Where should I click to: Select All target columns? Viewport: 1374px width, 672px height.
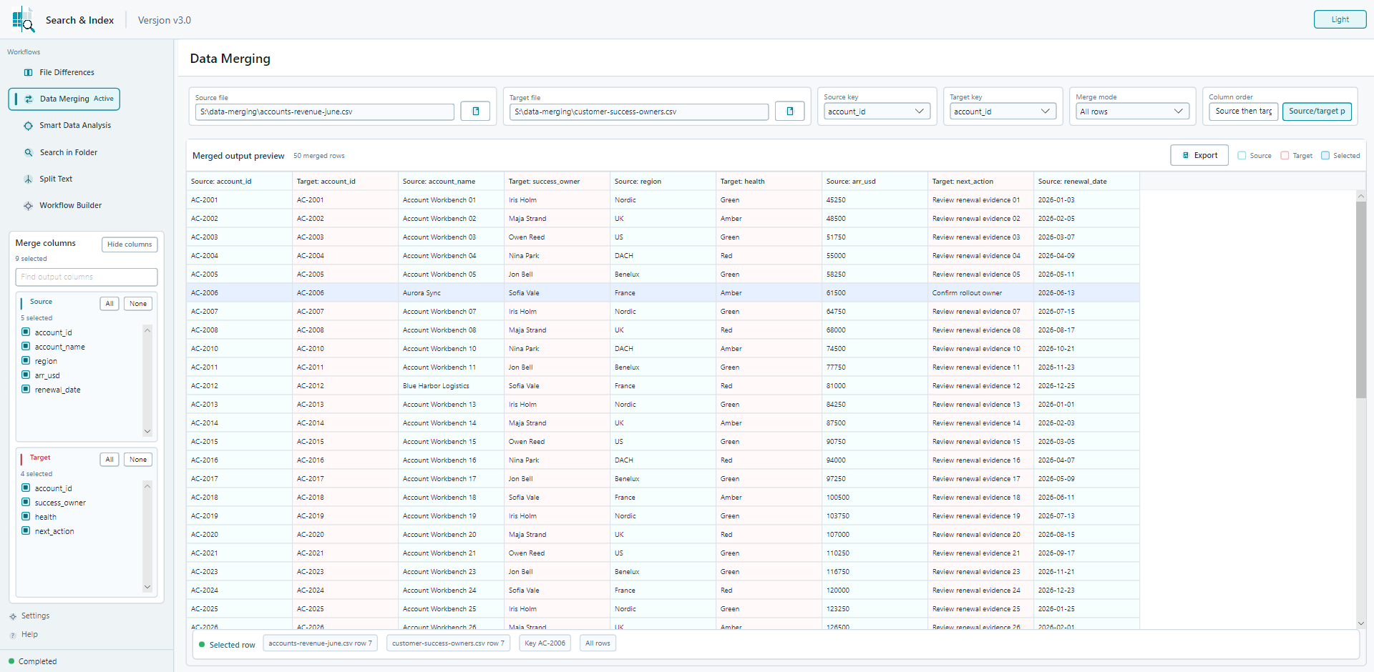click(109, 460)
